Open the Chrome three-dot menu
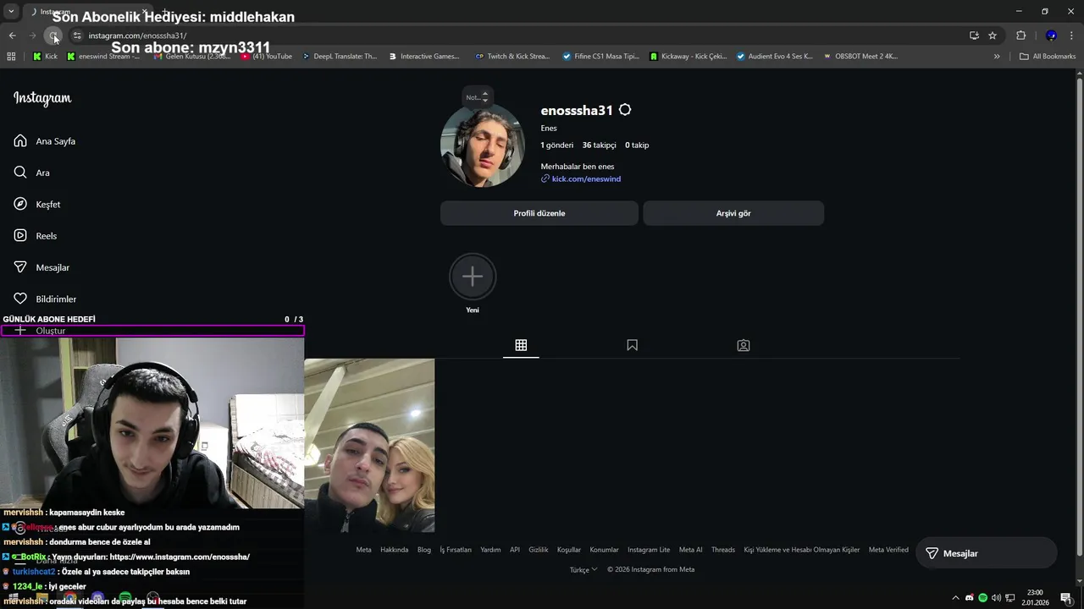The image size is (1084, 609). point(1072,36)
